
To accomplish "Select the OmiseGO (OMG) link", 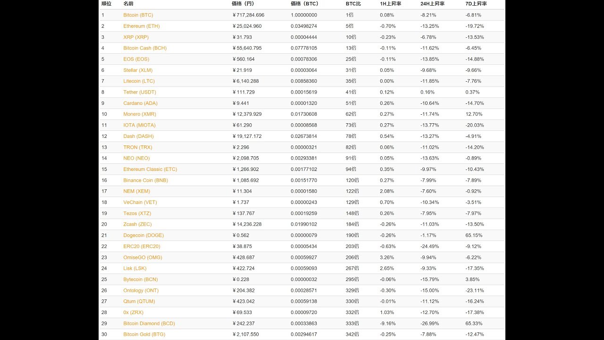I will [x=143, y=257].
